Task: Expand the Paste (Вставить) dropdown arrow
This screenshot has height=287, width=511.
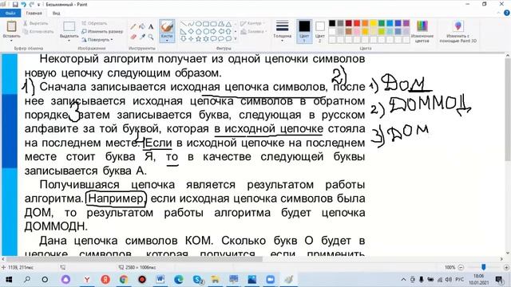Action: pos(11,41)
